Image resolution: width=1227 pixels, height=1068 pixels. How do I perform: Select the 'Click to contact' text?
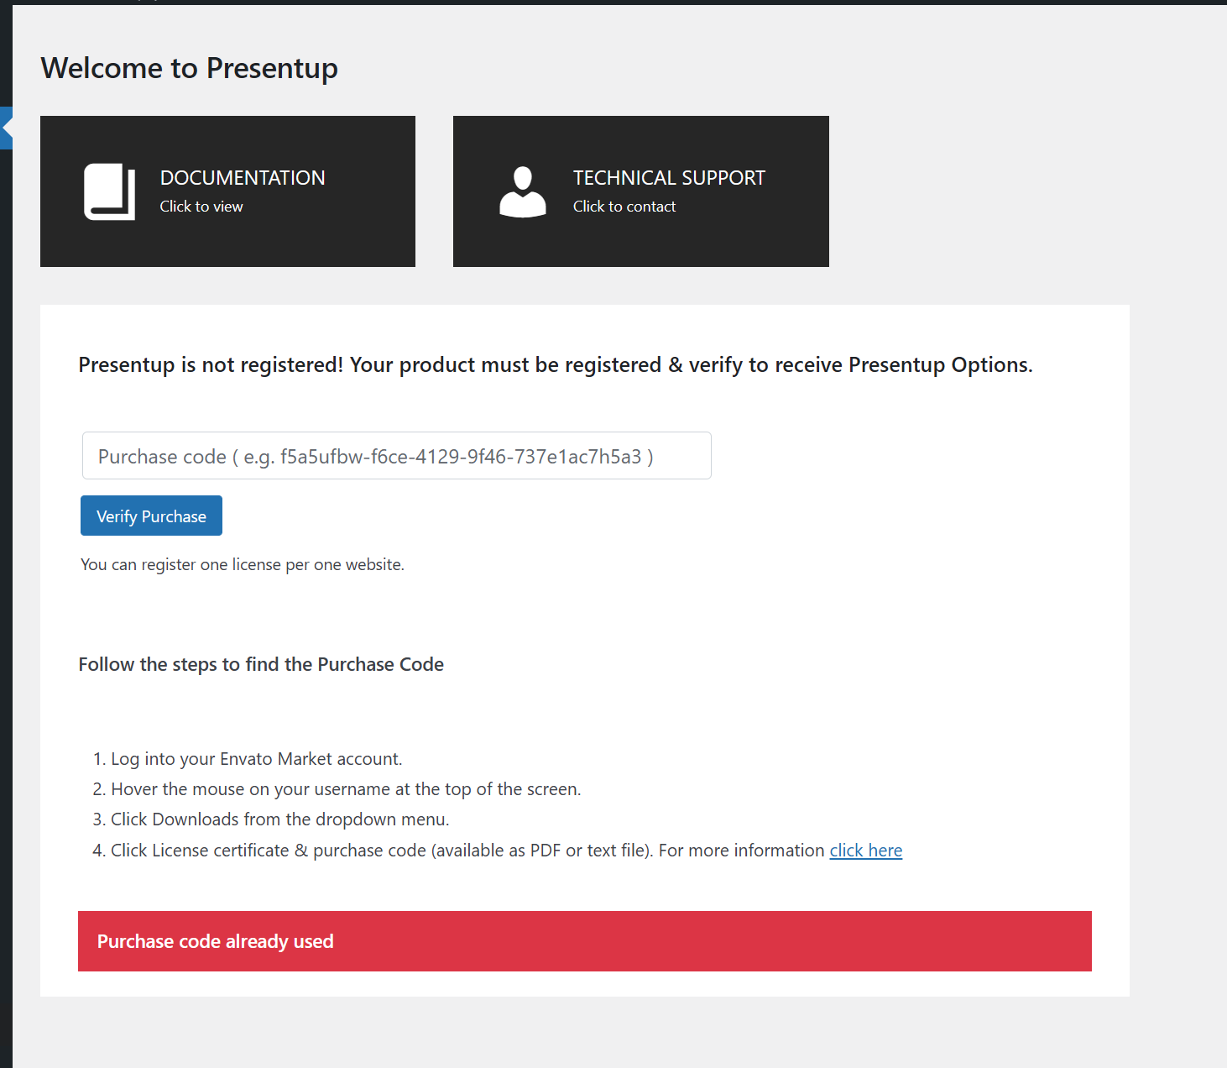click(x=624, y=207)
